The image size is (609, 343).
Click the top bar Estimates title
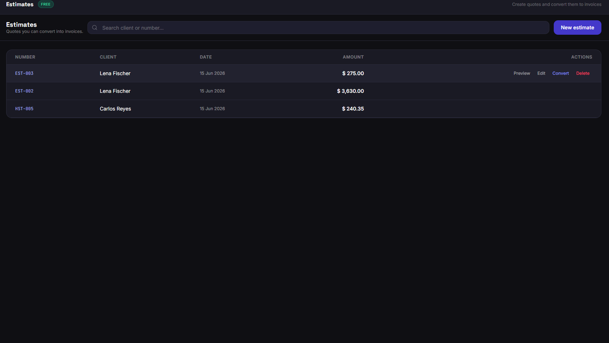coord(20,4)
